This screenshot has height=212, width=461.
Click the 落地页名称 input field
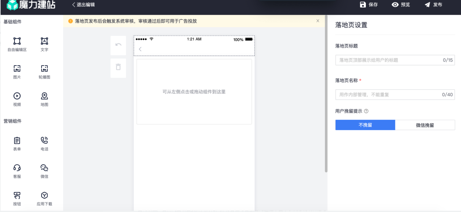pyautogui.click(x=388, y=95)
